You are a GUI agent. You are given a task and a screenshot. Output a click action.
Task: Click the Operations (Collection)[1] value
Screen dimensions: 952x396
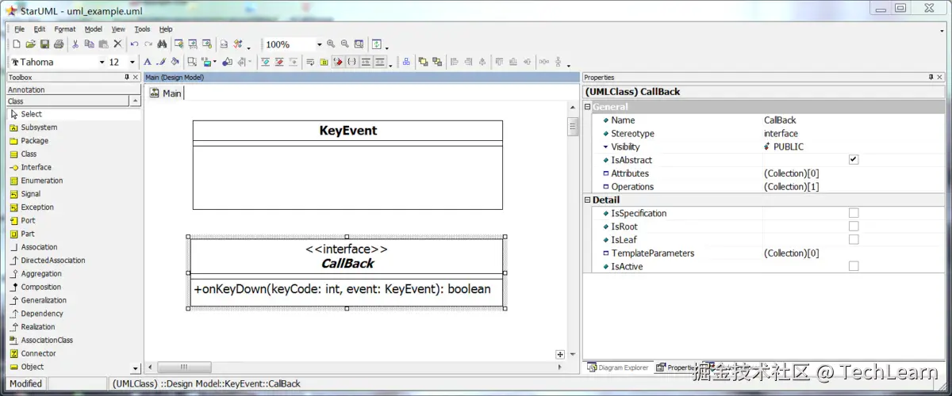[x=791, y=187]
